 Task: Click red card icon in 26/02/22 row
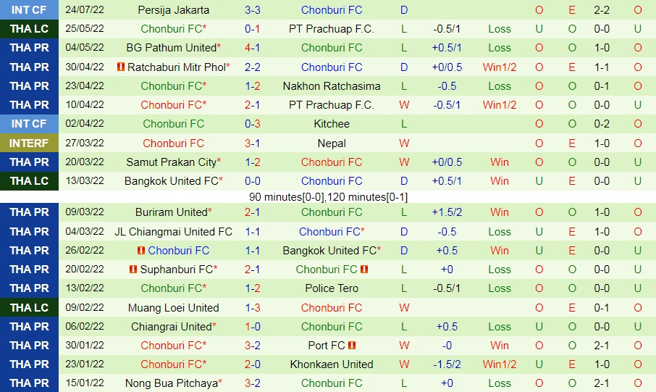(x=140, y=251)
